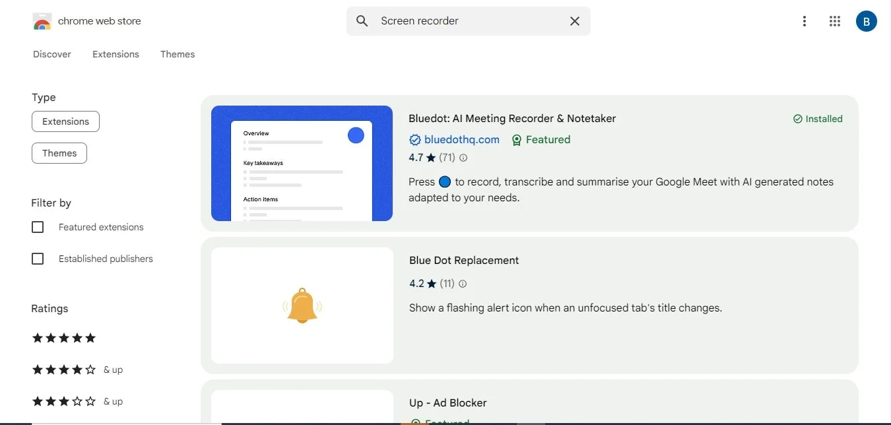Filter by five-star ratings
This screenshot has height=425, width=891.
(64, 338)
